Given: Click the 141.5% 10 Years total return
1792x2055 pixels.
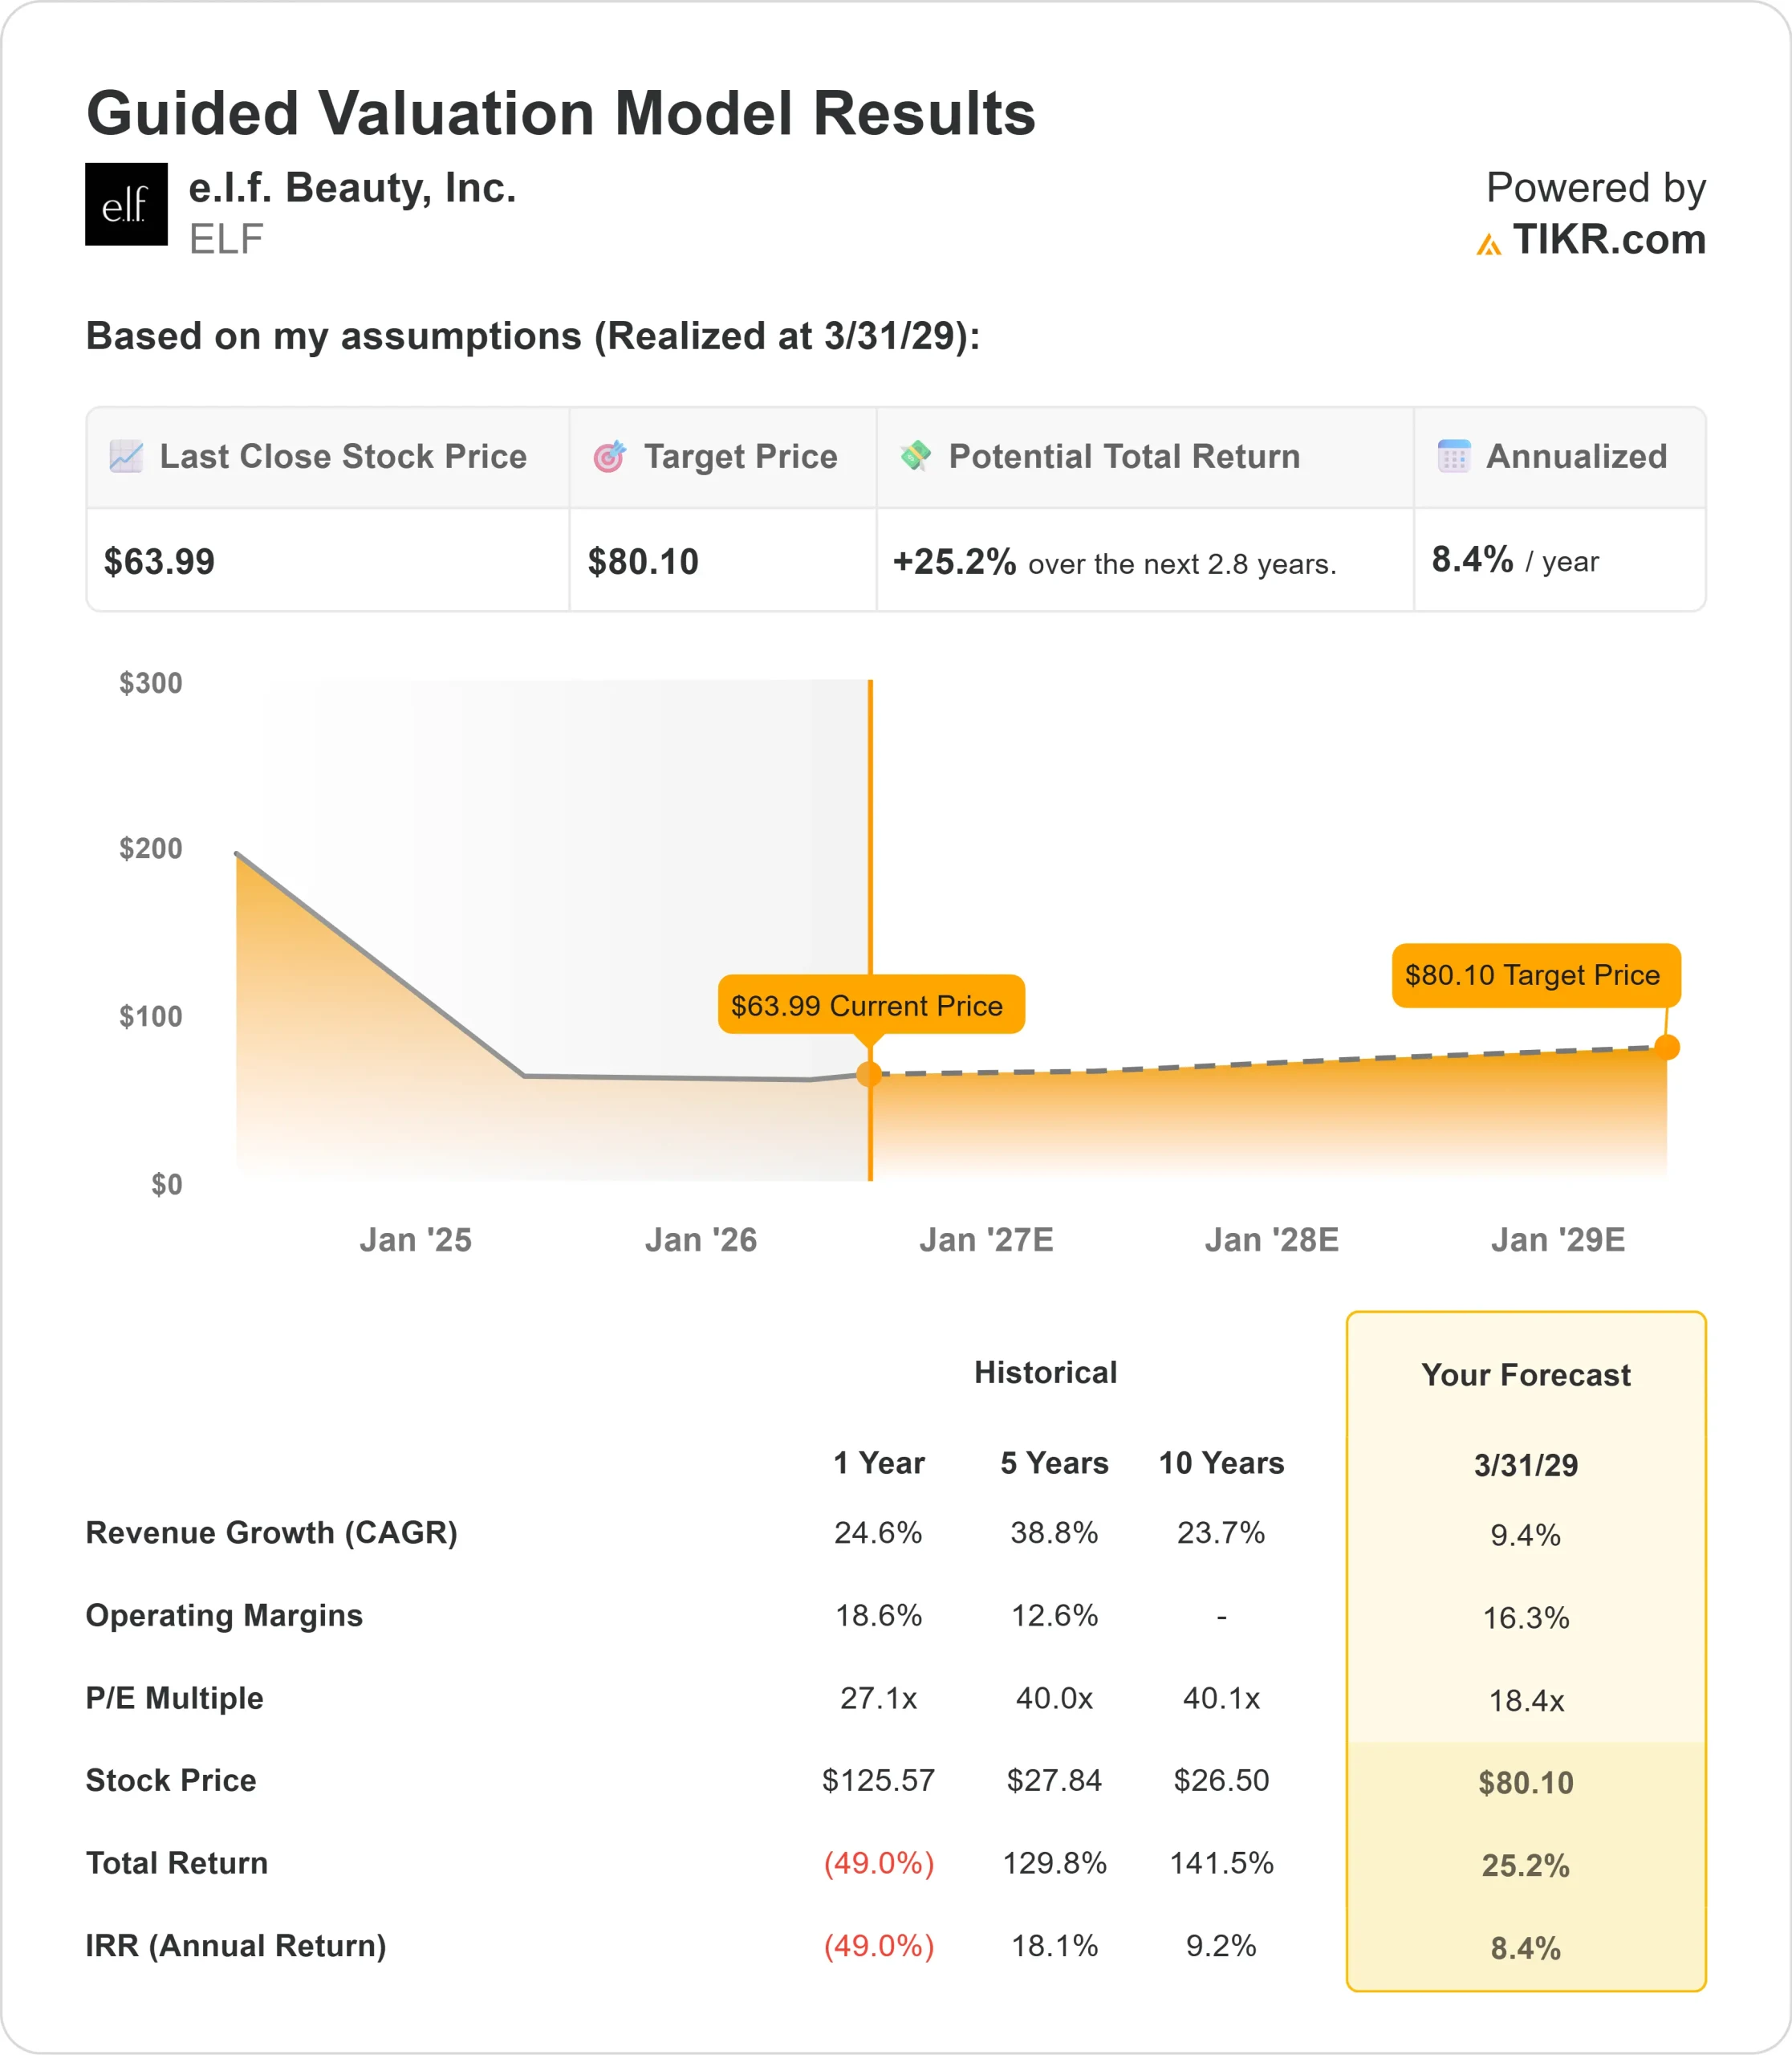Looking at the screenshot, I should pyautogui.click(x=1222, y=1863).
